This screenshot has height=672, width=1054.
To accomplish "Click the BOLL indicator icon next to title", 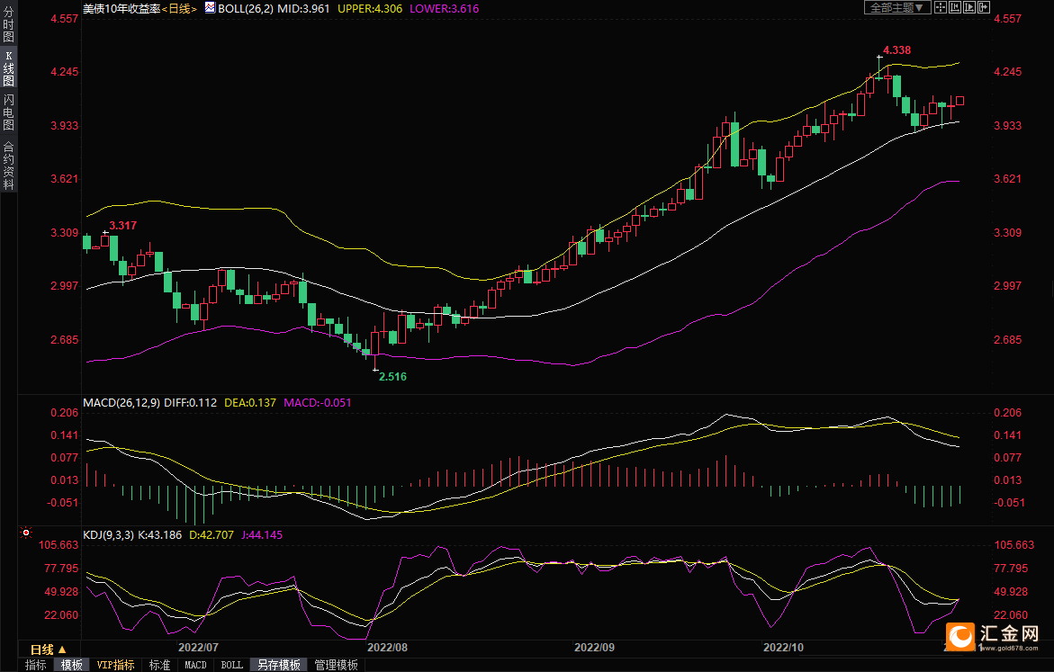I will click(x=210, y=8).
